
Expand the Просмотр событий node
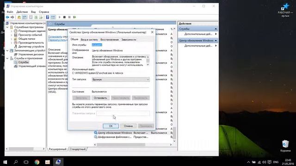point(12,35)
